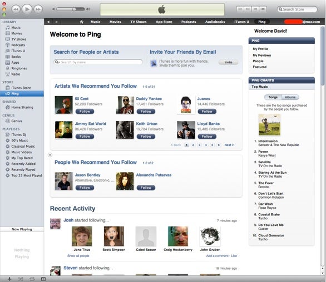Select Albums toggle in Ping Charts
Image resolution: width=326 pixels, height=282 pixels.
[x=290, y=97]
